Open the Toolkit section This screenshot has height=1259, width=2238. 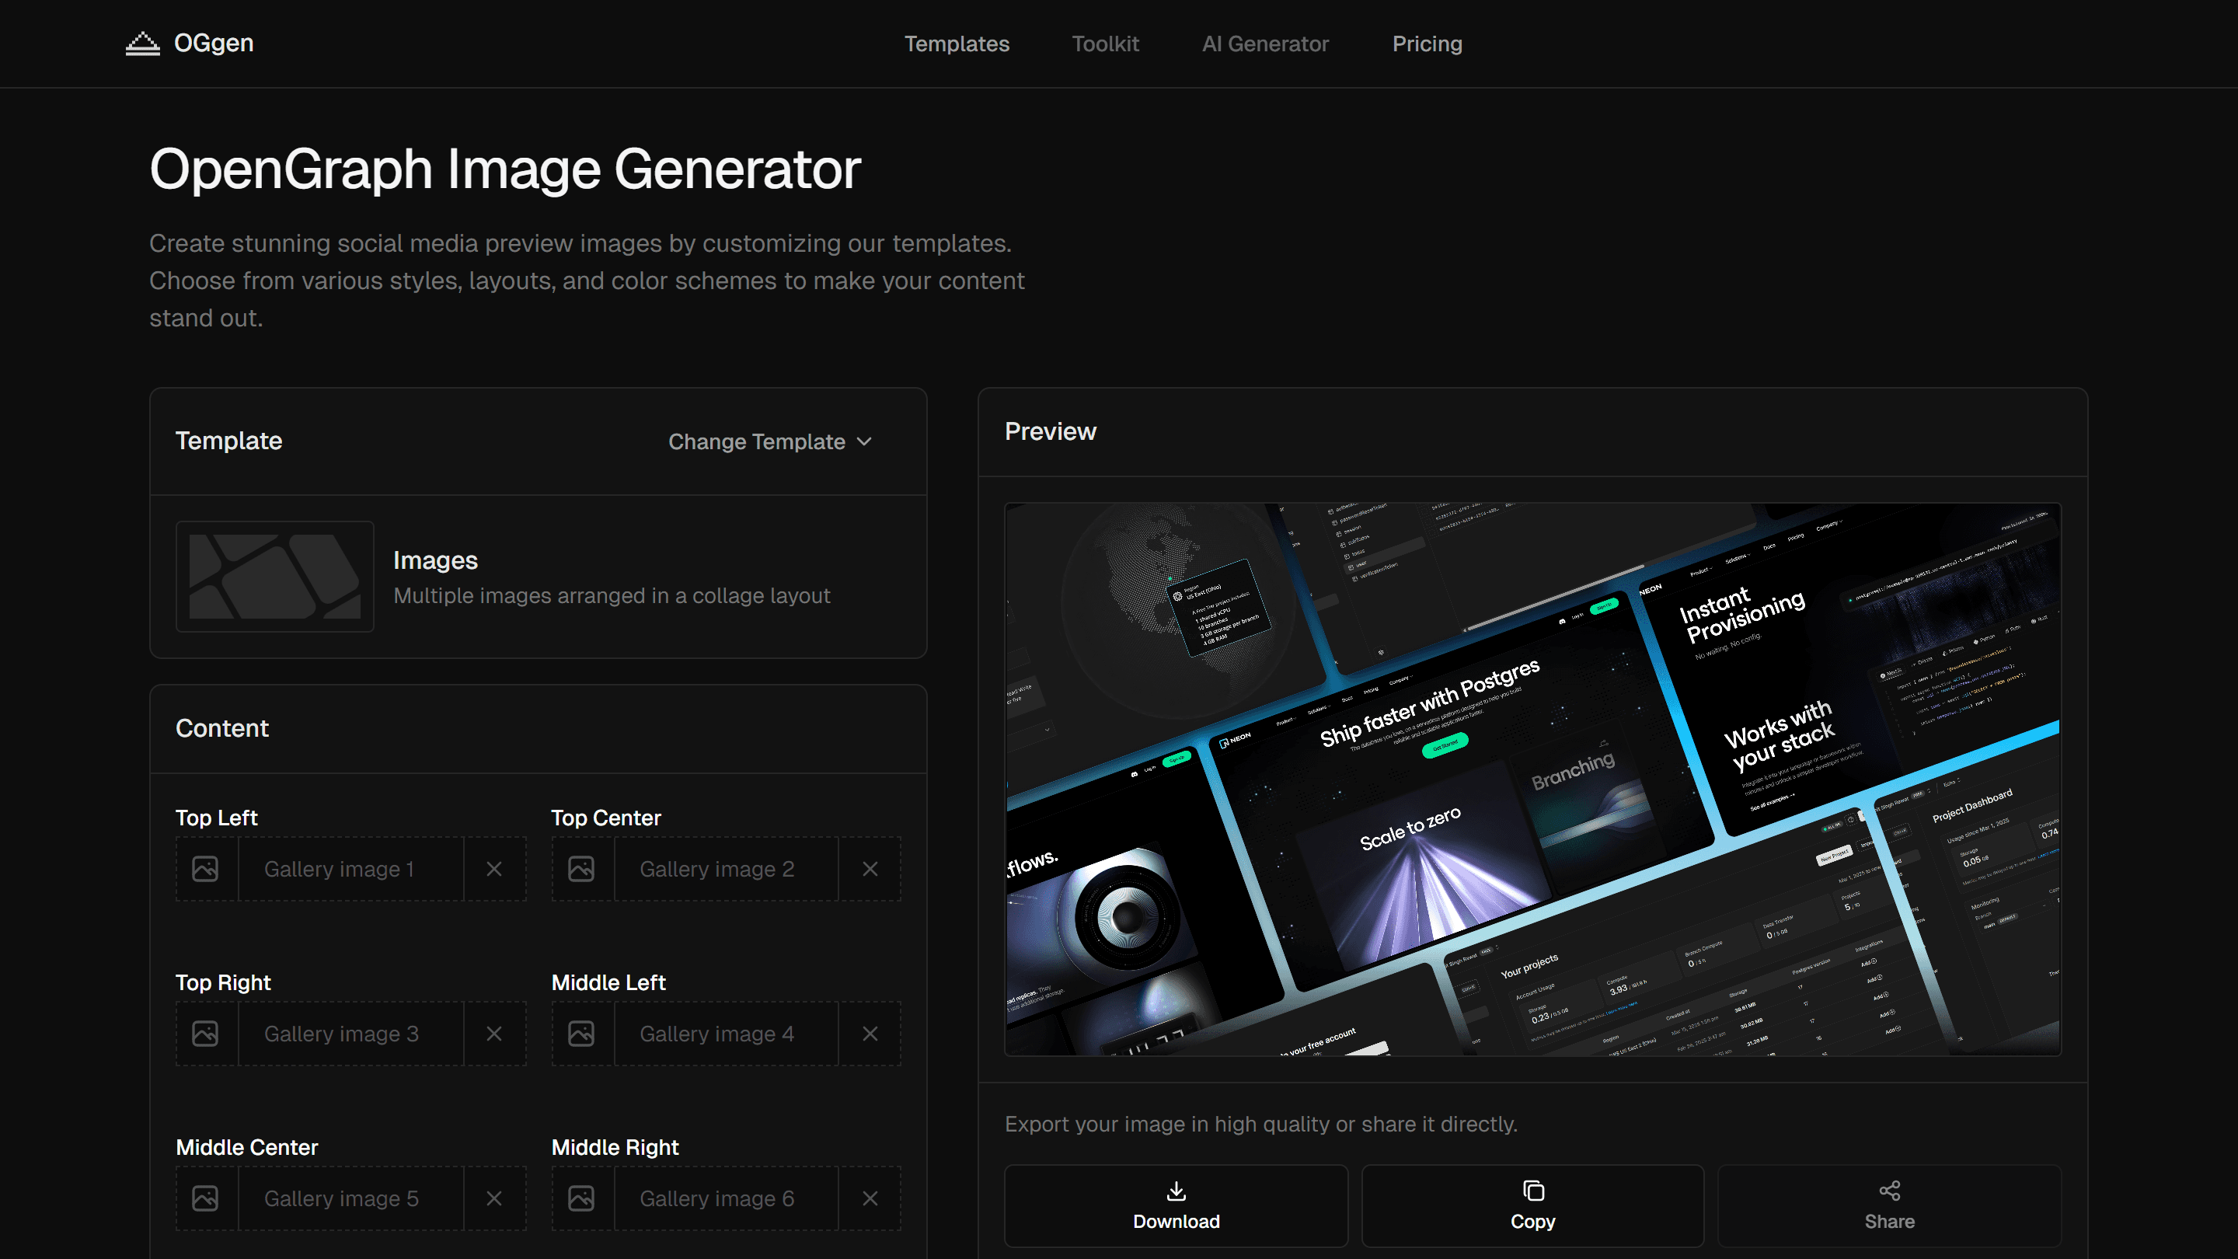tap(1105, 44)
